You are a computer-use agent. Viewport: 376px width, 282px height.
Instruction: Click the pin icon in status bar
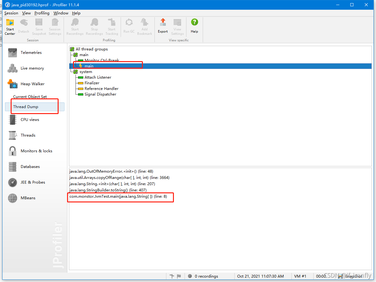(x=172, y=276)
